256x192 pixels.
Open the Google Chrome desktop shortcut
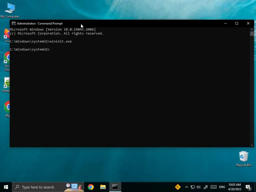[x=7, y=61]
